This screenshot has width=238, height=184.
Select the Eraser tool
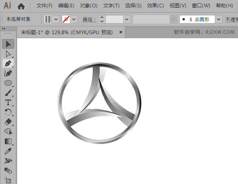click(8, 122)
